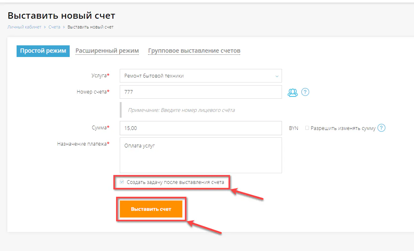Image resolution: width=414 pixels, height=251 pixels.
Task: Click help icon beside allow sum change
Action: click(x=381, y=128)
